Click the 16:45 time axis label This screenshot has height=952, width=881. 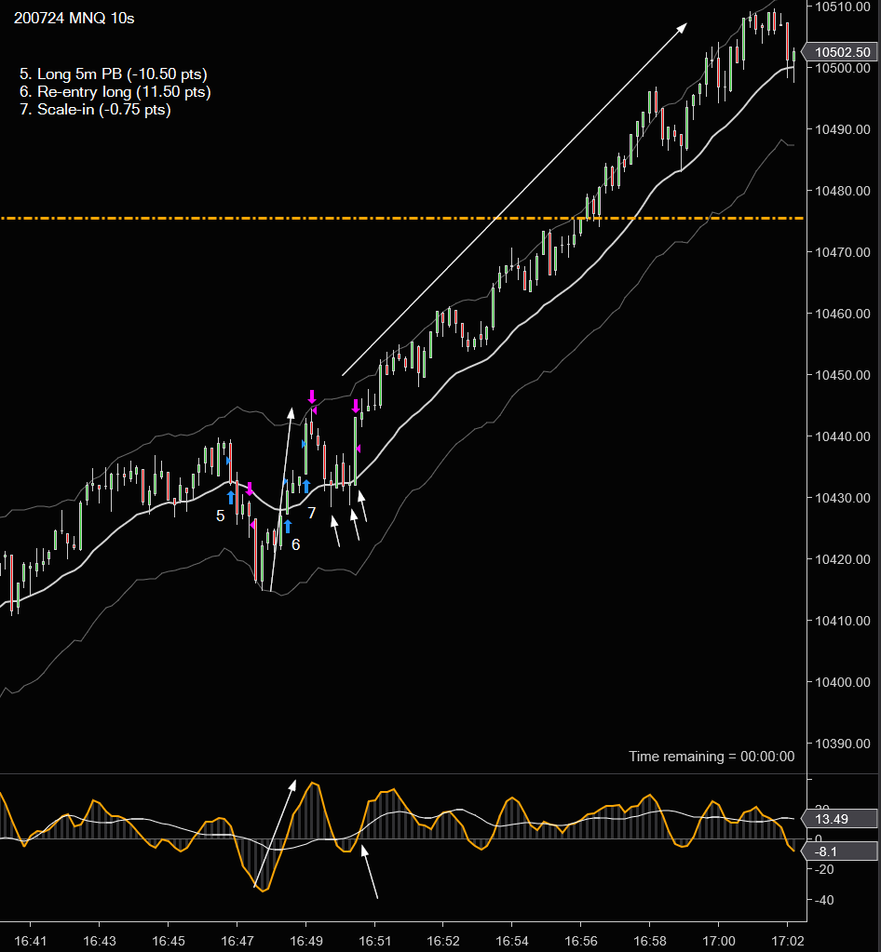(x=169, y=941)
